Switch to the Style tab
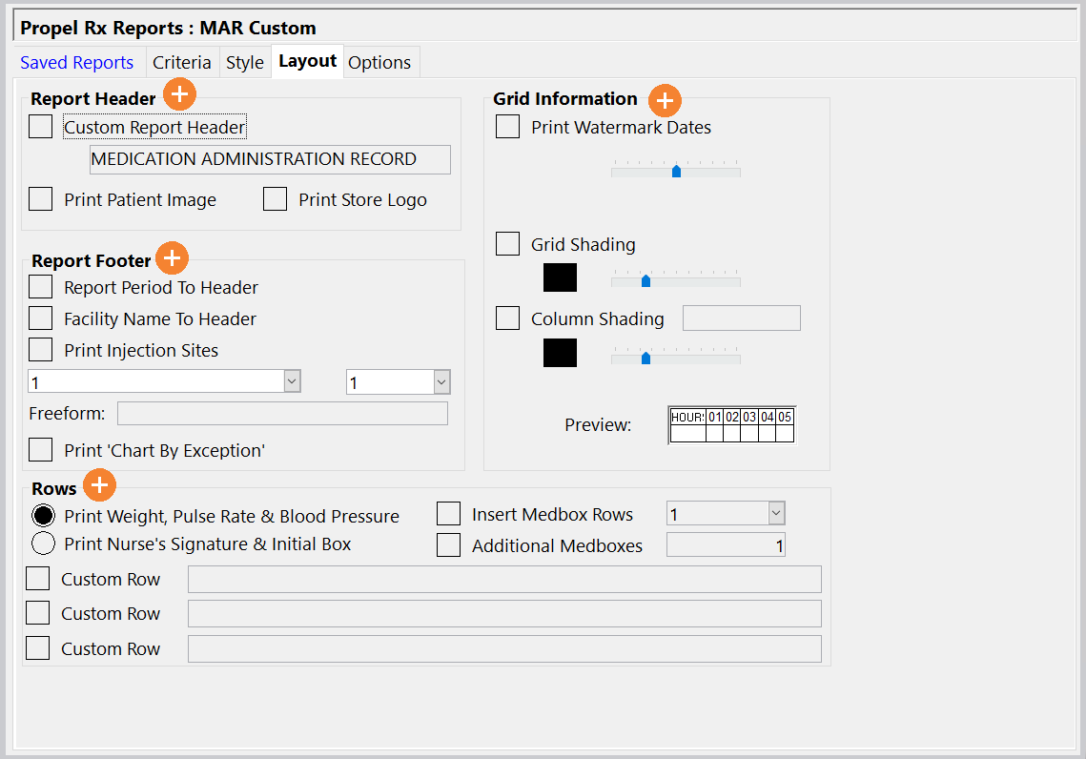 [245, 63]
